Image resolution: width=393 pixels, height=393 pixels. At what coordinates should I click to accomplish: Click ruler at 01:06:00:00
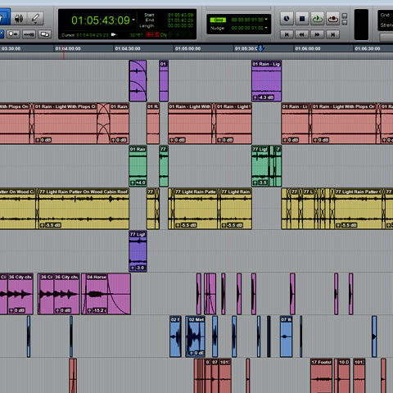tap(308, 48)
